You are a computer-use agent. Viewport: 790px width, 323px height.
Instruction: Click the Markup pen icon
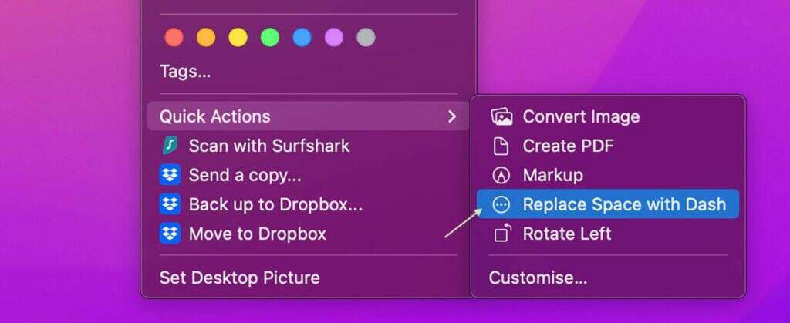501,175
